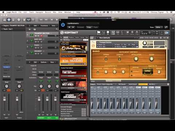Toggle the lower Master FX switch
This screenshot has height=131, width=175.
(x=132, y=75)
